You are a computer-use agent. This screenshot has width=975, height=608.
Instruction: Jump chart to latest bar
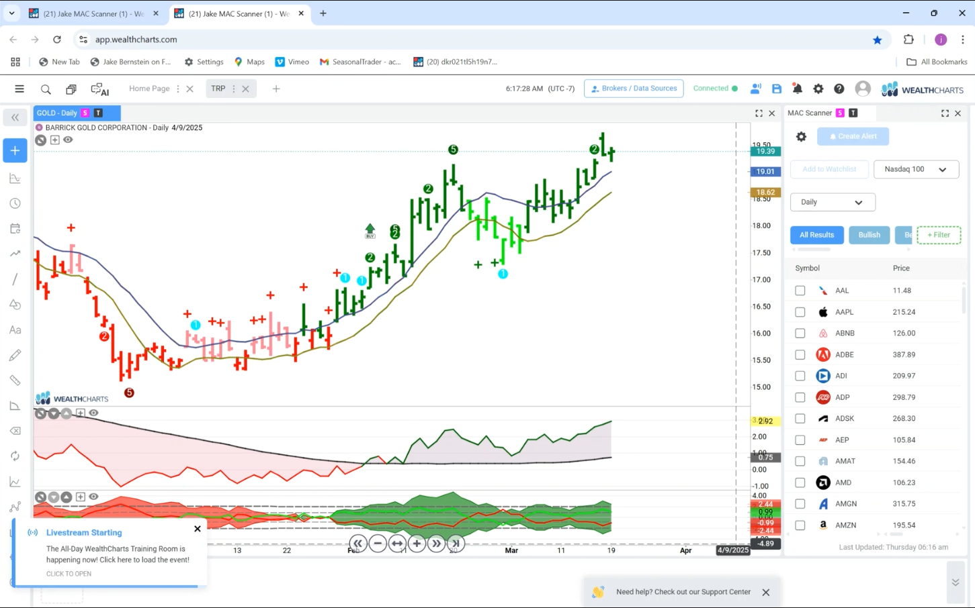click(456, 544)
